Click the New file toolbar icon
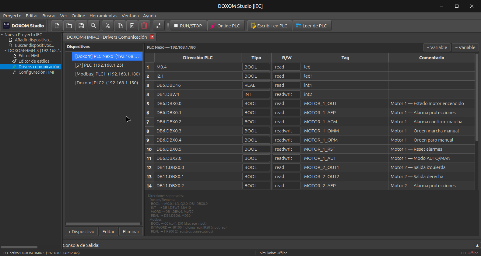 [57, 26]
